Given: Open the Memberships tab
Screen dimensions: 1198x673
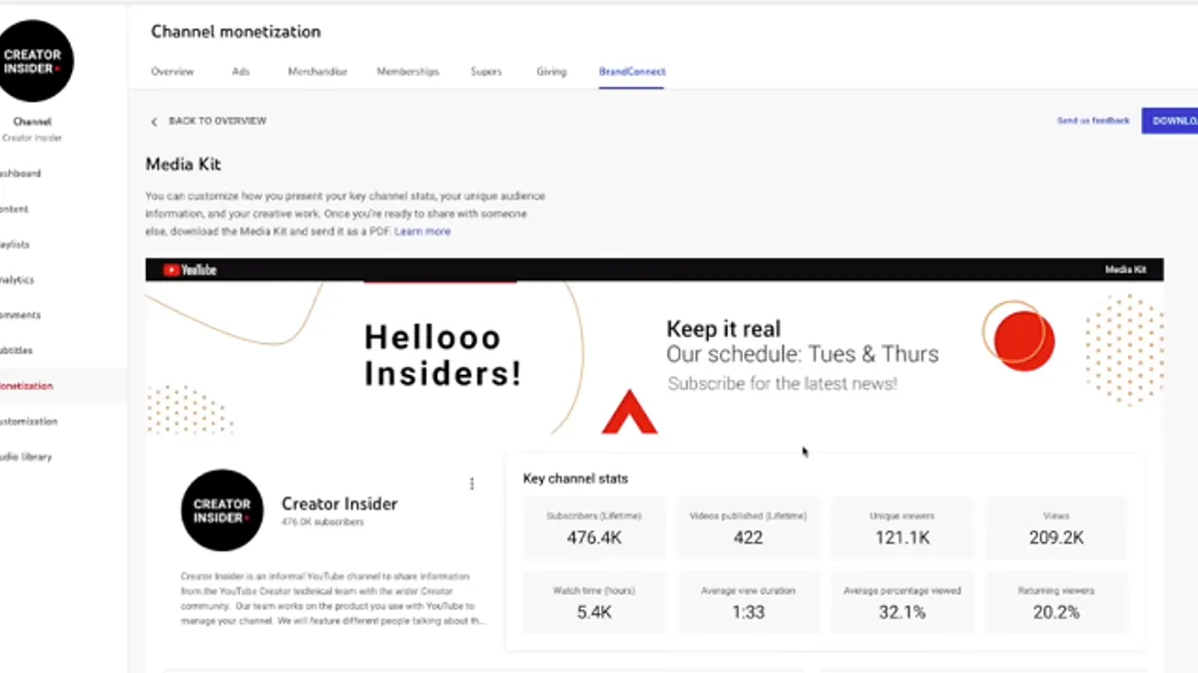Looking at the screenshot, I should click(407, 72).
